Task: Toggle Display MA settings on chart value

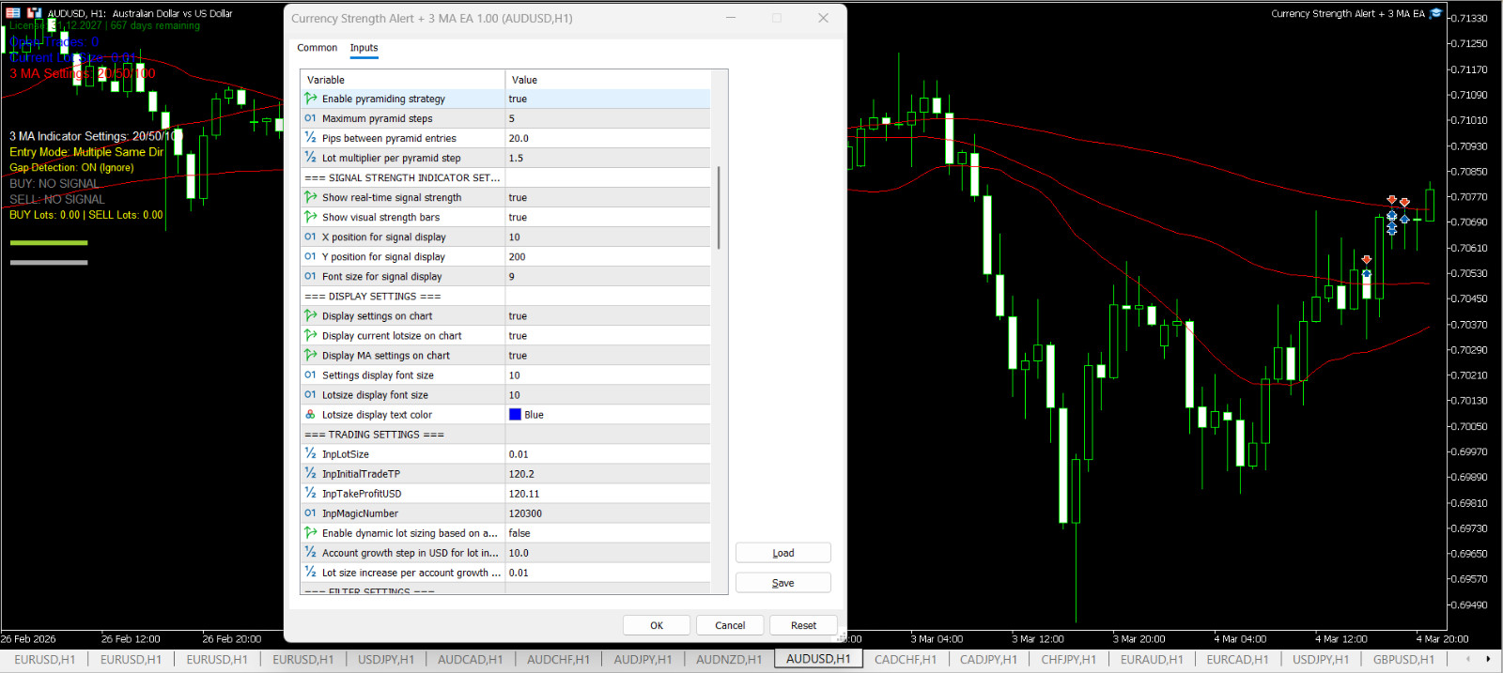Action: pyautogui.click(x=608, y=355)
